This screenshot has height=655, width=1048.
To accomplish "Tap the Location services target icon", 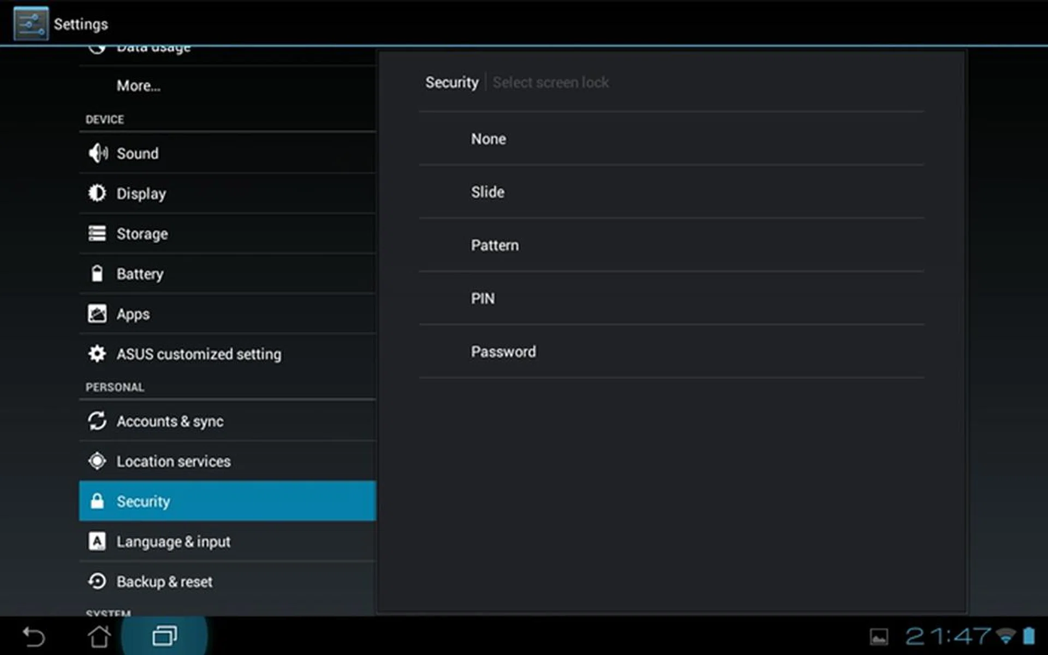I will click(97, 461).
